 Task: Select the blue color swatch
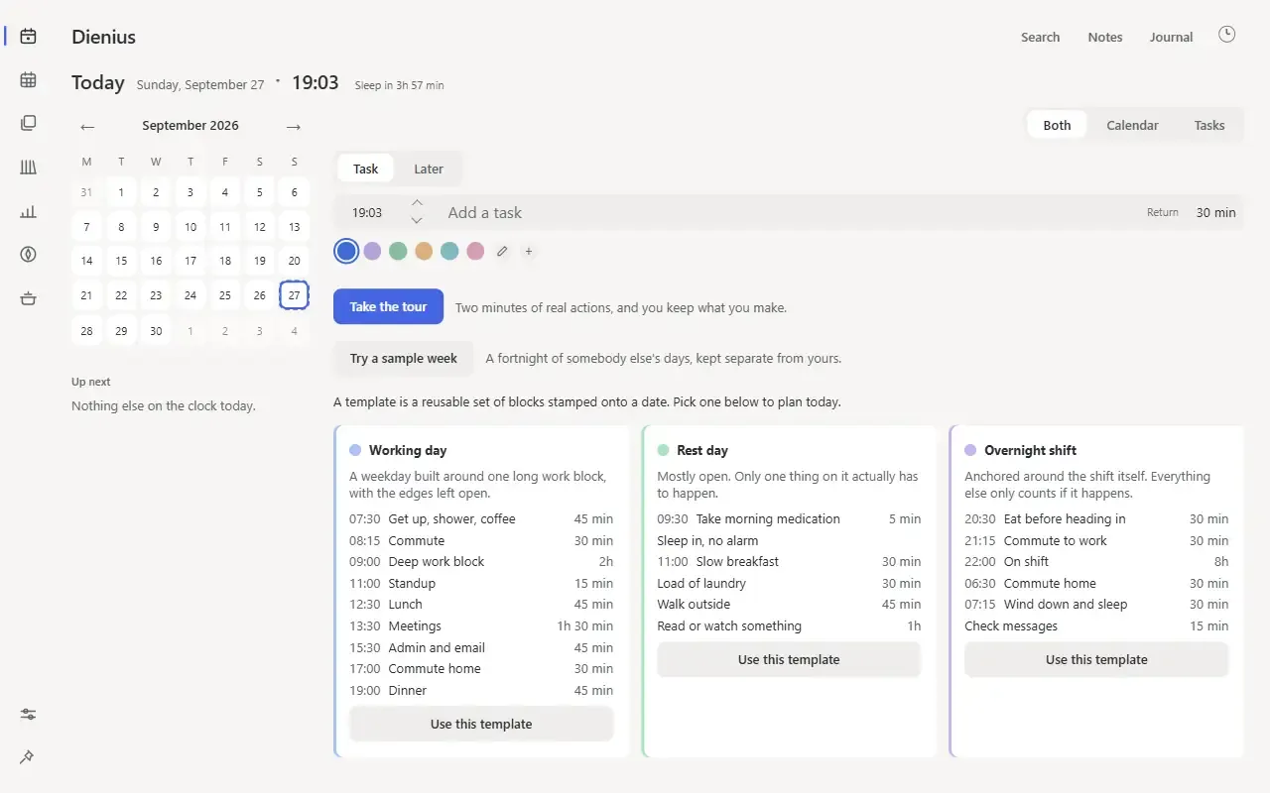[346, 252]
